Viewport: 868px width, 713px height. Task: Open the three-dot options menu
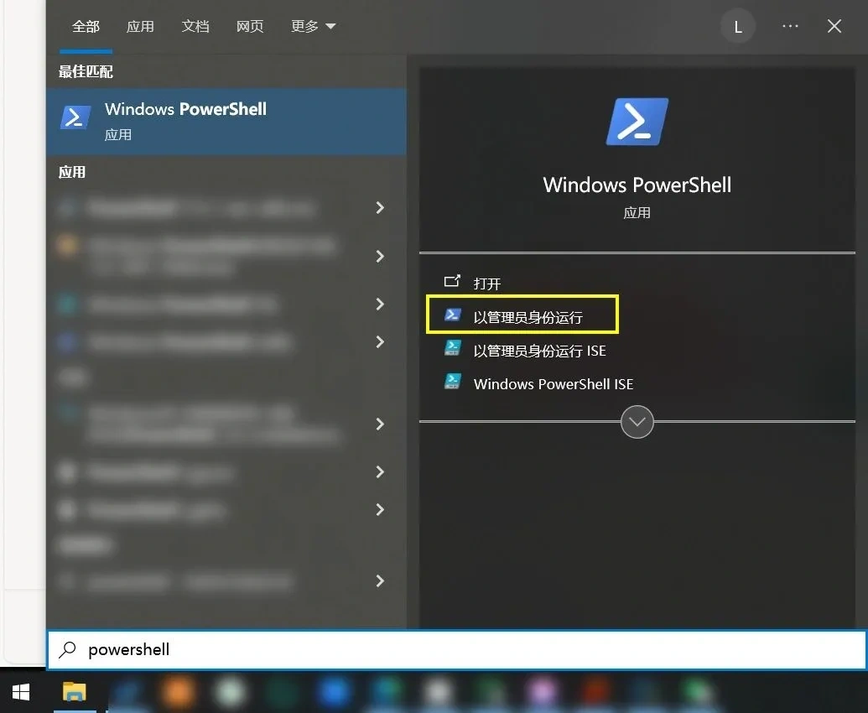point(790,26)
